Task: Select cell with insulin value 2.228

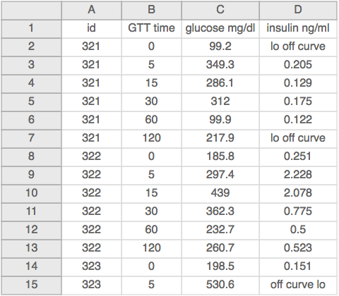Action: click(298, 175)
